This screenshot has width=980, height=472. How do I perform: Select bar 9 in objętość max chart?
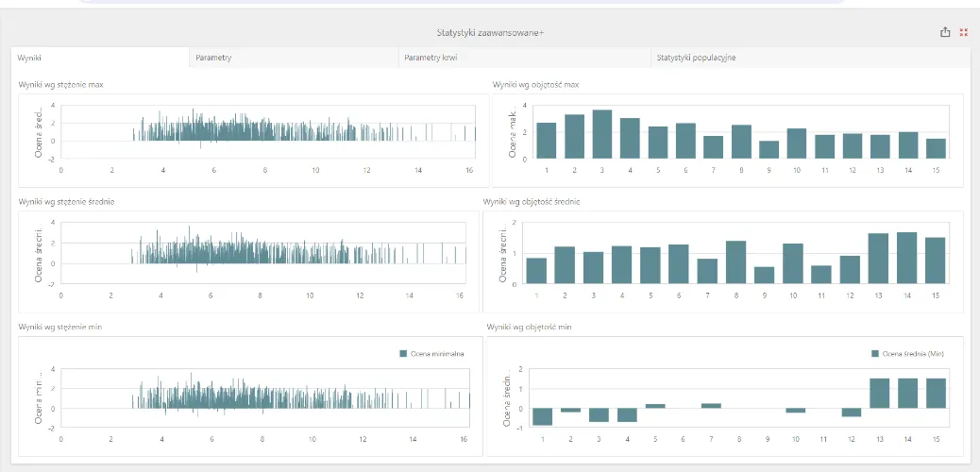769,150
